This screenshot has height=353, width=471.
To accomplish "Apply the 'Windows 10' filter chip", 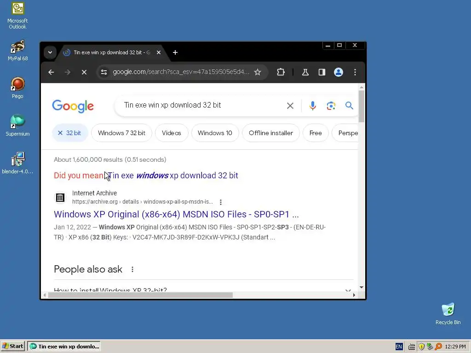I will click(x=215, y=133).
